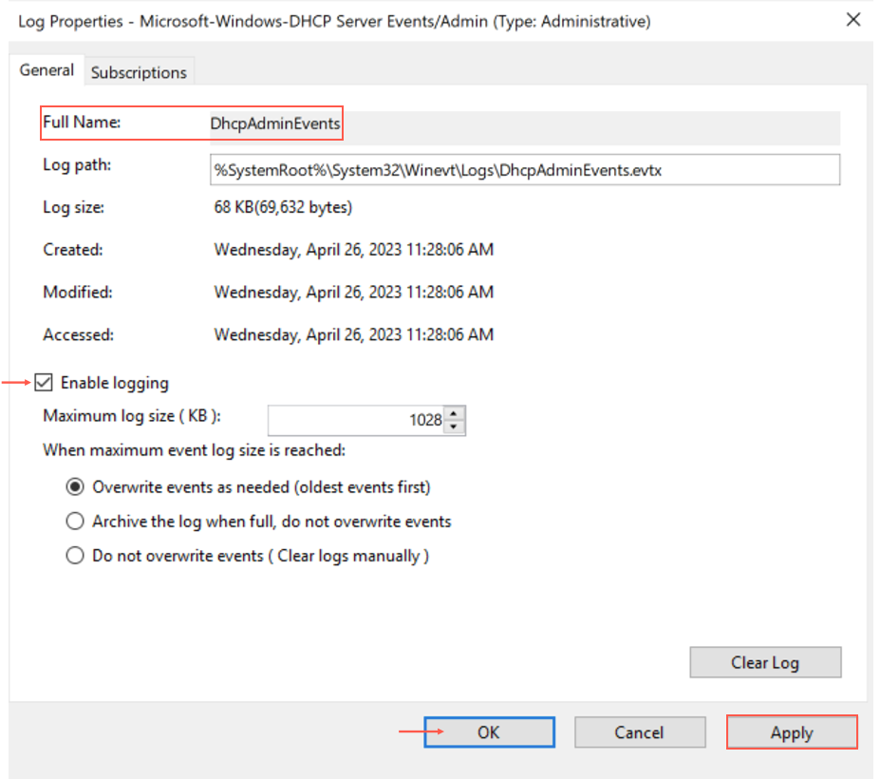This screenshot has height=779, width=880.
Task: Confirm the dialog with OK
Action: pos(489,732)
